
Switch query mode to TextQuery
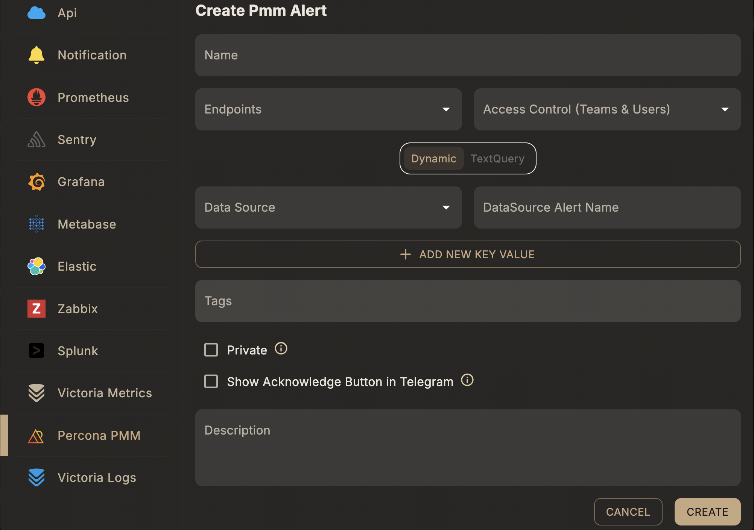pyautogui.click(x=497, y=159)
